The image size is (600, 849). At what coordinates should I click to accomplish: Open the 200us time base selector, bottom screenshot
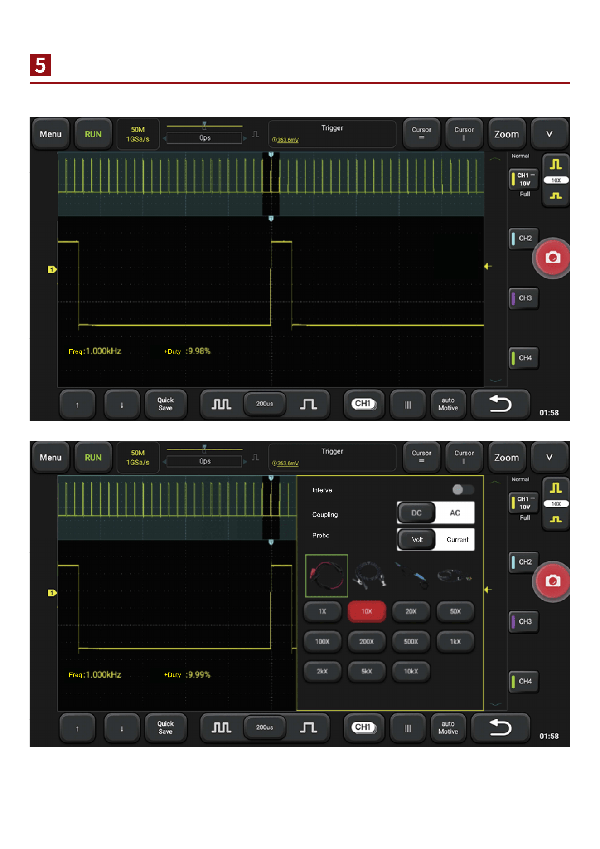(265, 727)
